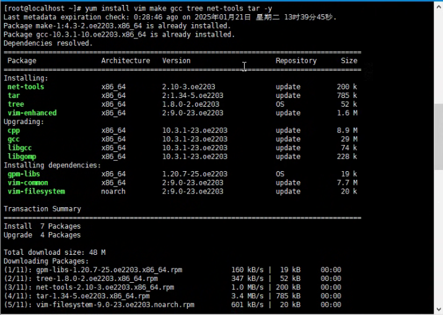443x315 pixels.
Task: Click the Architecture column header
Action: click(x=126, y=61)
